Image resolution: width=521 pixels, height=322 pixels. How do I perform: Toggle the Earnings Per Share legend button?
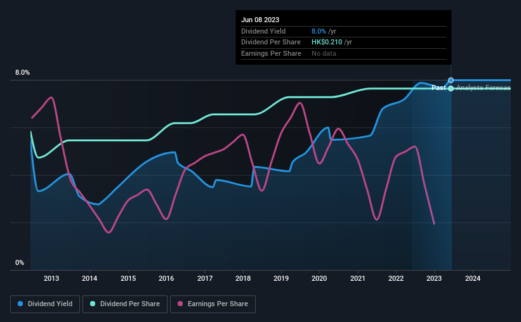click(x=213, y=304)
